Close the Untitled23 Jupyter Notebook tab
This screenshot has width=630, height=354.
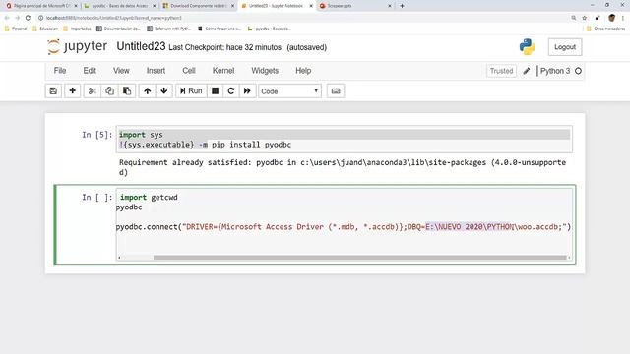point(311,6)
